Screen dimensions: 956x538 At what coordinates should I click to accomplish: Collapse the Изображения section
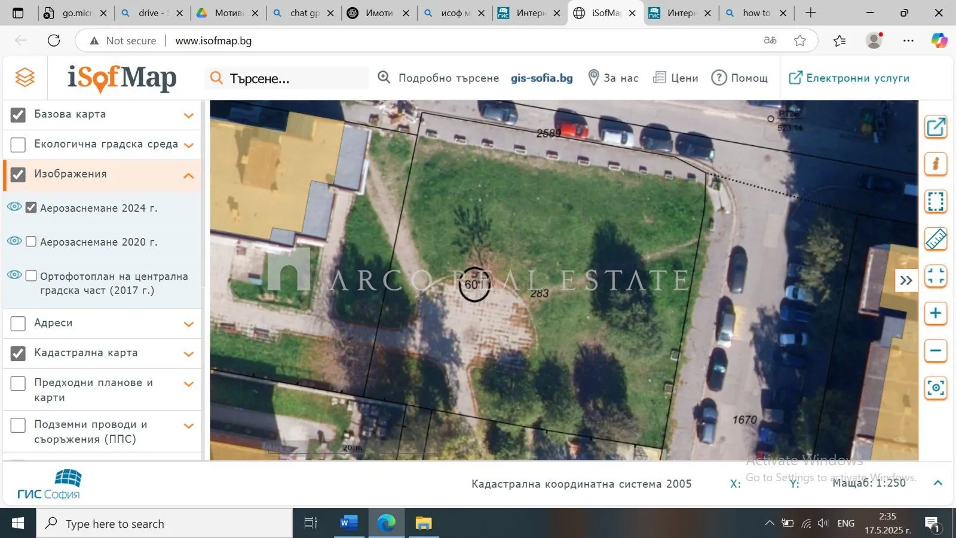coord(189,175)
